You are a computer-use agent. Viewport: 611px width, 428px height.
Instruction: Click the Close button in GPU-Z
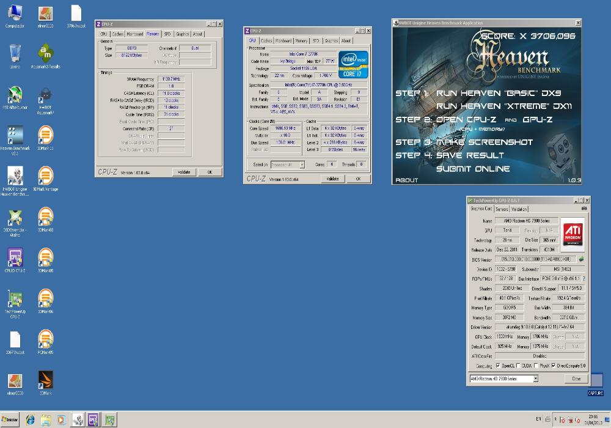[576, 378]
